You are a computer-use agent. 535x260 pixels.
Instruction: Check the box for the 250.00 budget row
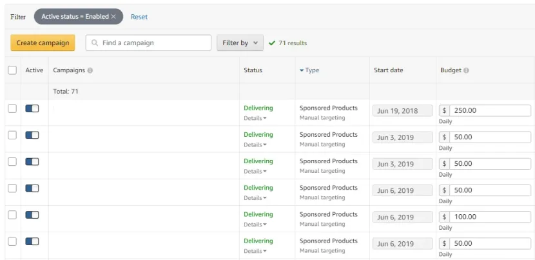click(12, 108)
